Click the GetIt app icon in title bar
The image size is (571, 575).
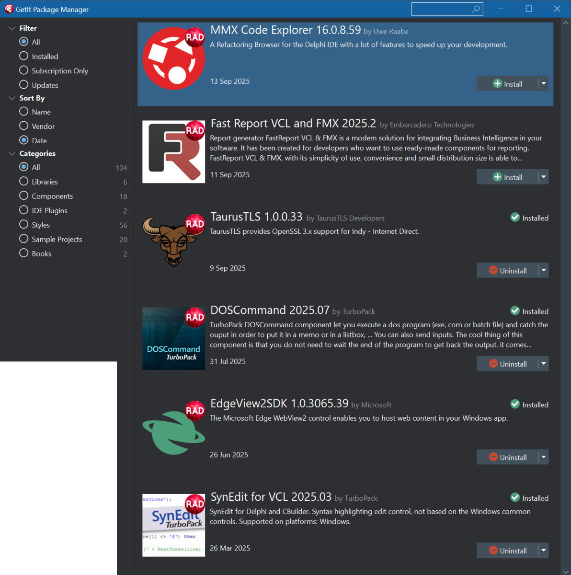click(x=9, y=9)
